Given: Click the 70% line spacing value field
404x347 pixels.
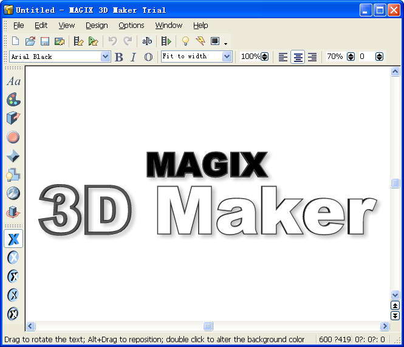Looking at the screenshot, I should pos(335,57).
